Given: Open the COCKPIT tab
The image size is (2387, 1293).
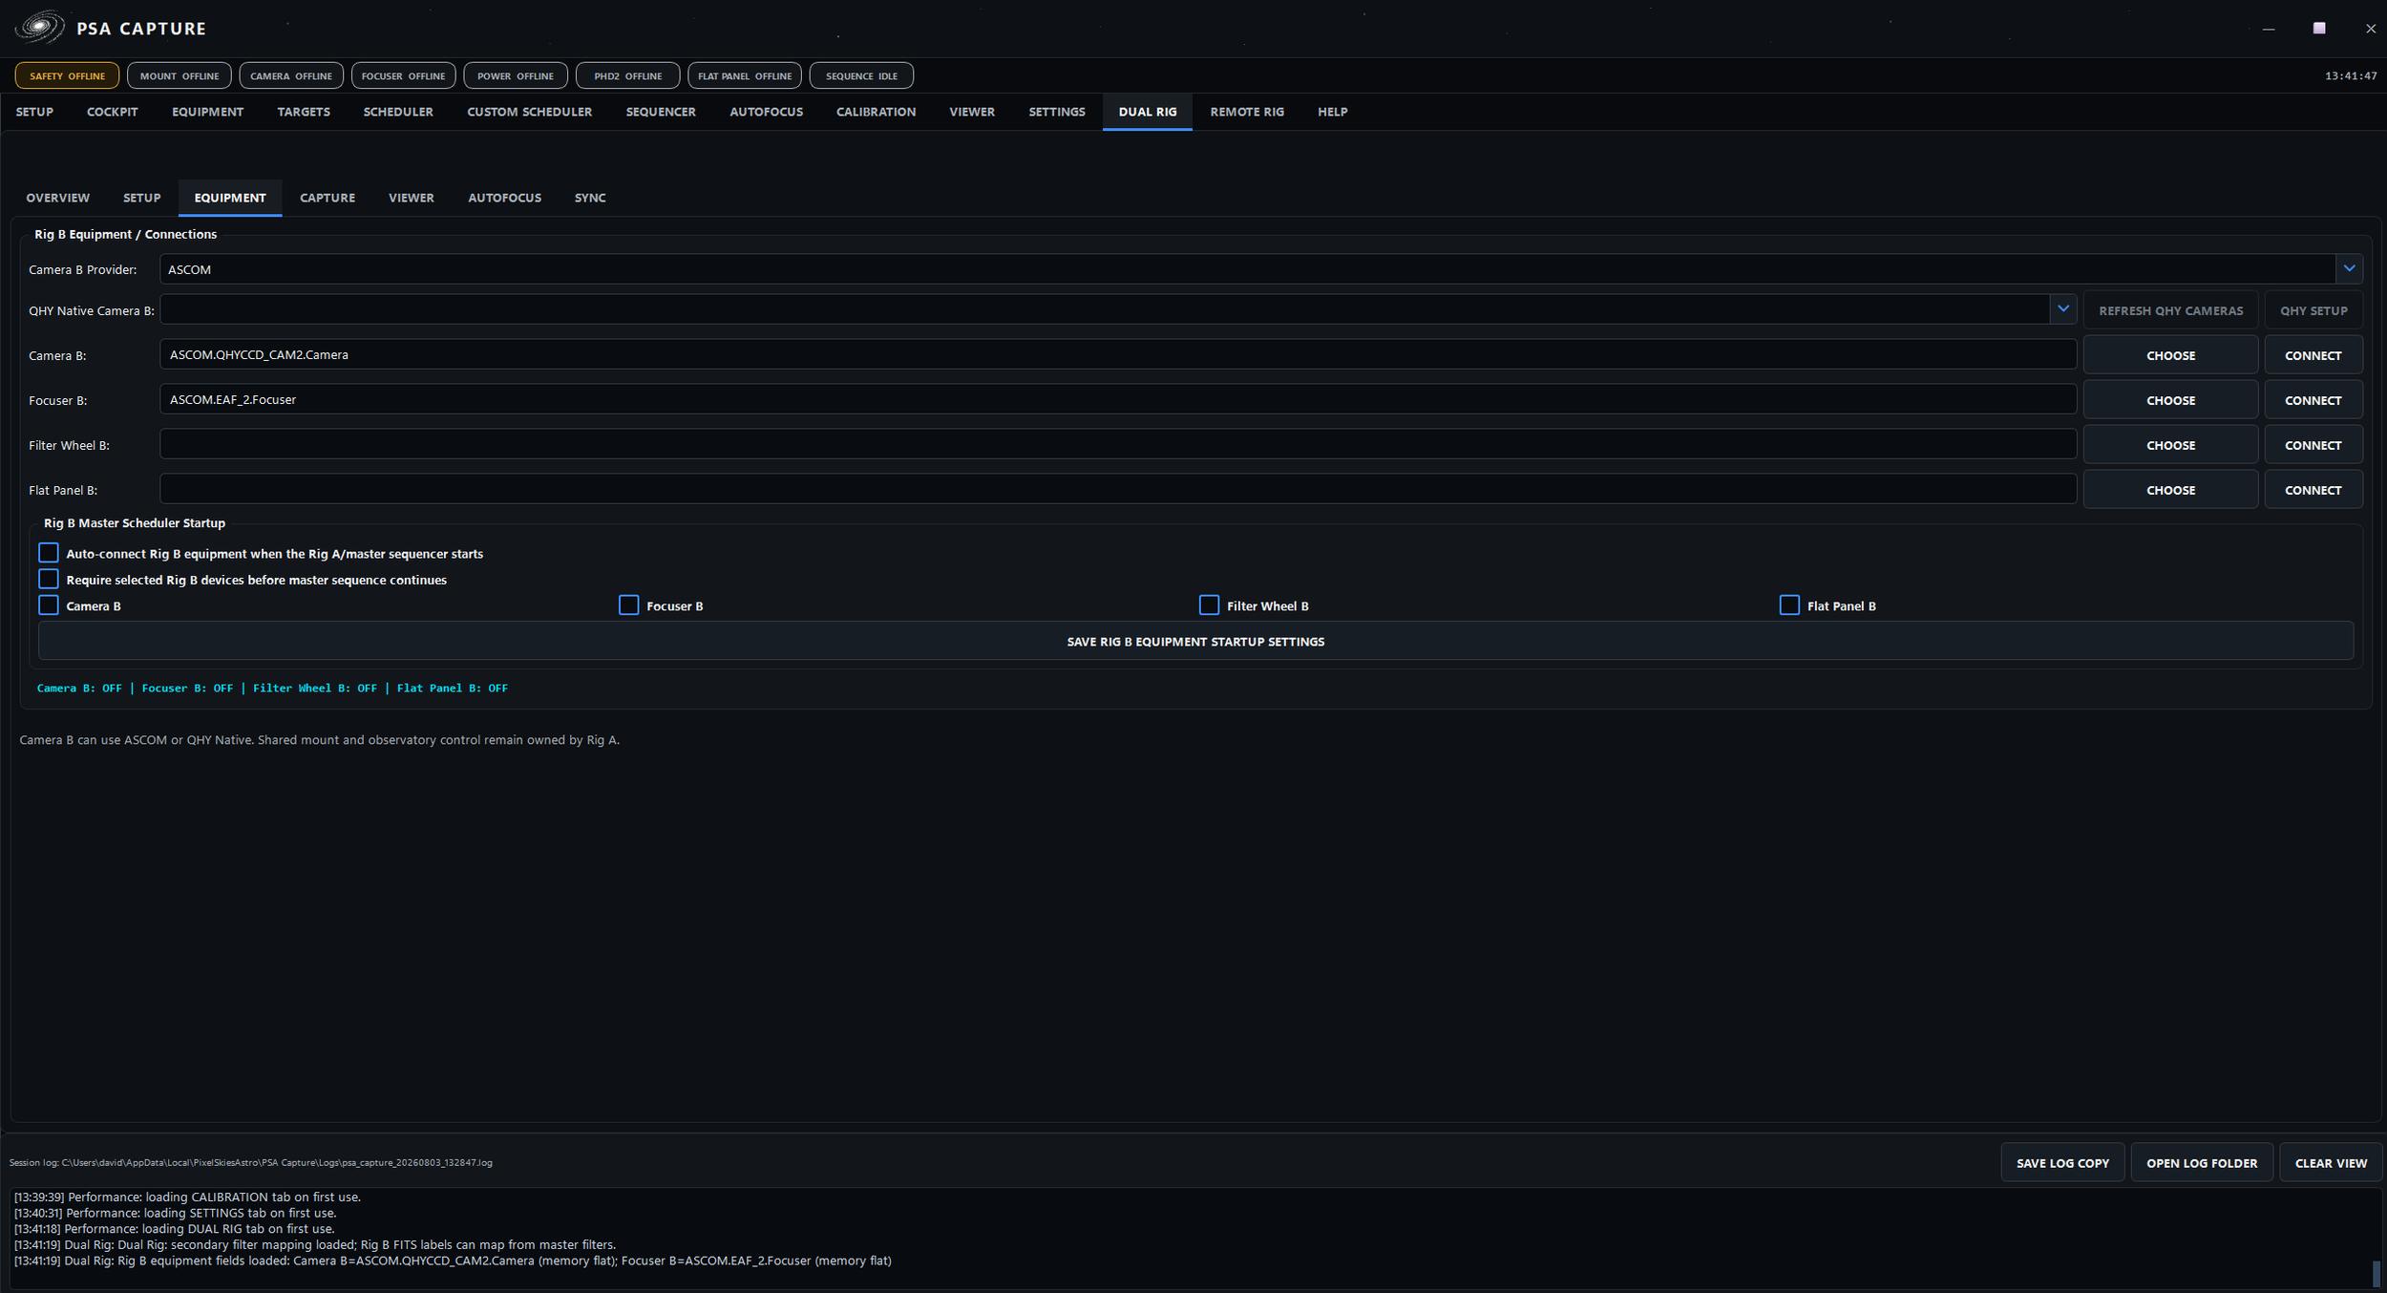Looking at the screenshot, I should pyautogui.click(x=113, y=112).
